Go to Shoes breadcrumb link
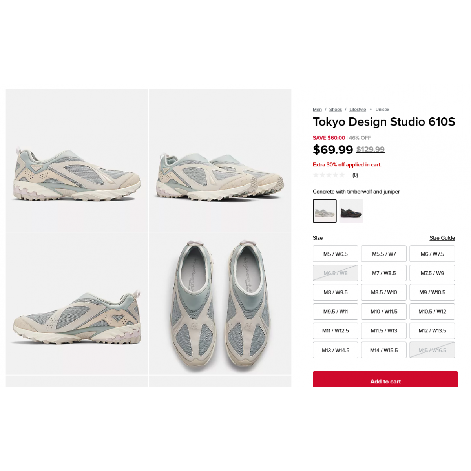The image size is (471, 471). pos(336,110)
